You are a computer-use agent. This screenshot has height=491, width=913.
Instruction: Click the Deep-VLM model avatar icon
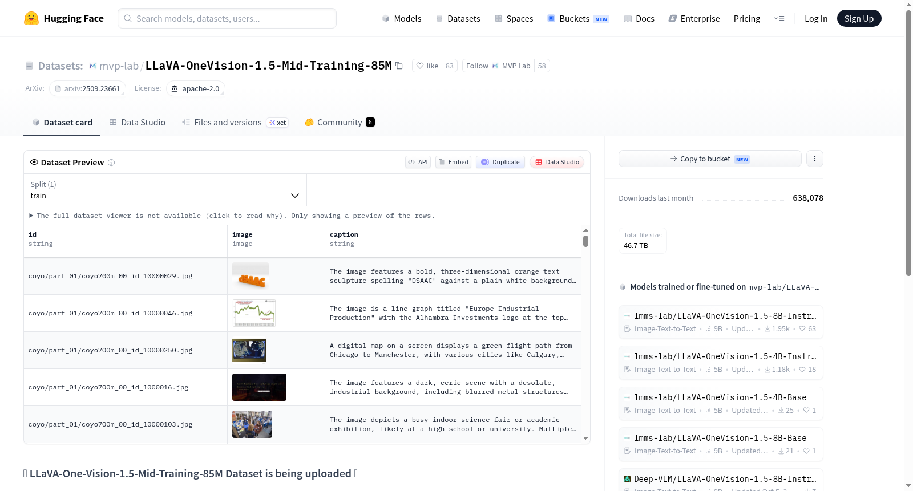tap(627, 479)
